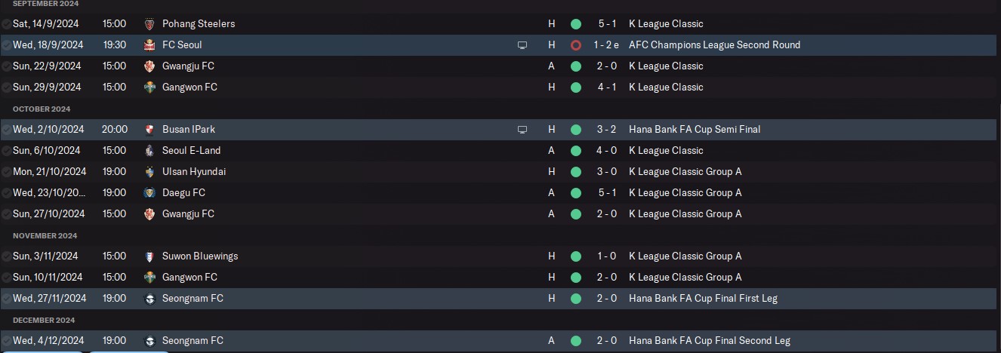Collapse the December 2024 month section
1001x353 pixels.
click(x=44, y=320)
